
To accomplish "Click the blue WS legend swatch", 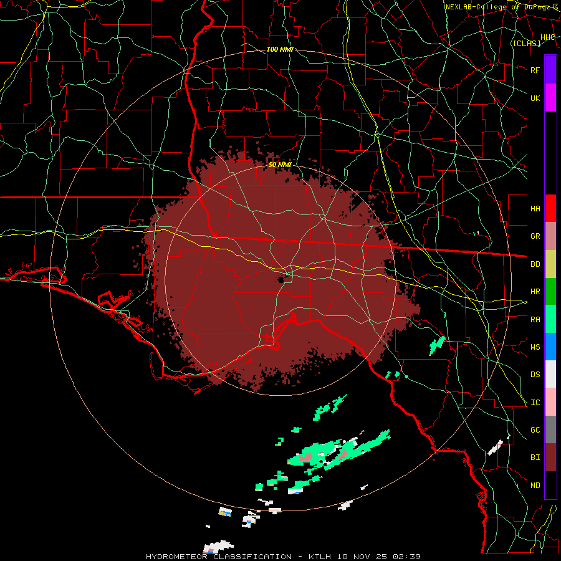I will (x=550, y=347).
